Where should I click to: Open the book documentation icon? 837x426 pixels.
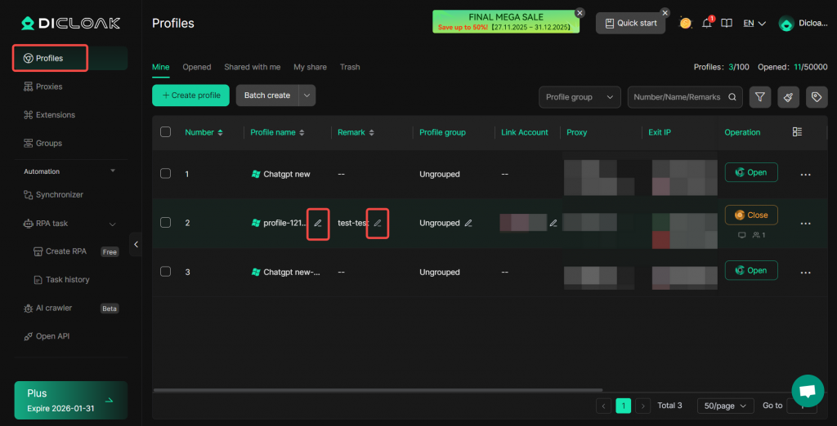pos(727,23)
